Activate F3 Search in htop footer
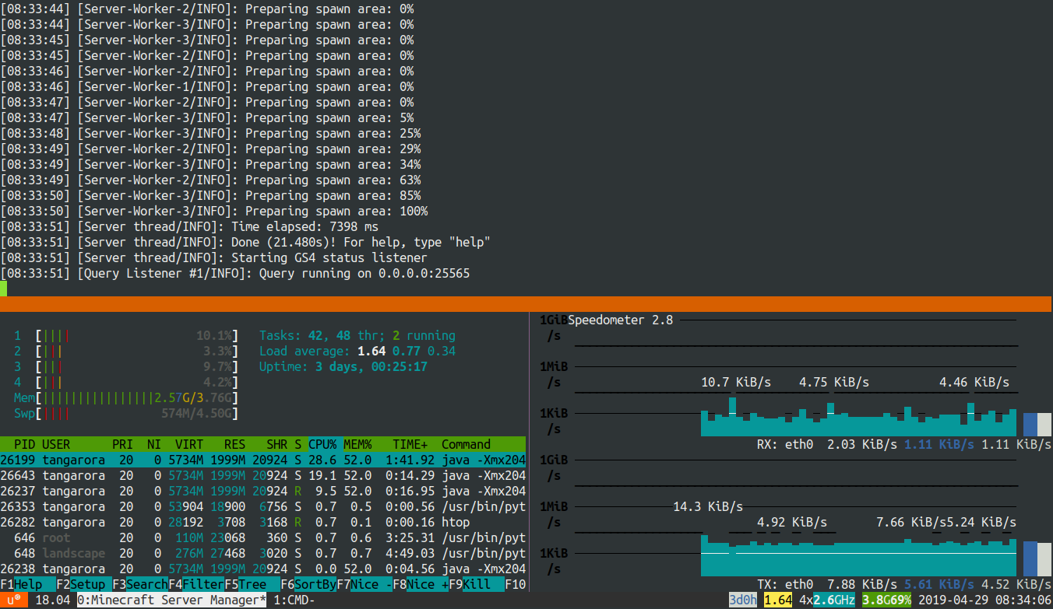This screenshot has width=1053, height=609. [x=140, y=584]
